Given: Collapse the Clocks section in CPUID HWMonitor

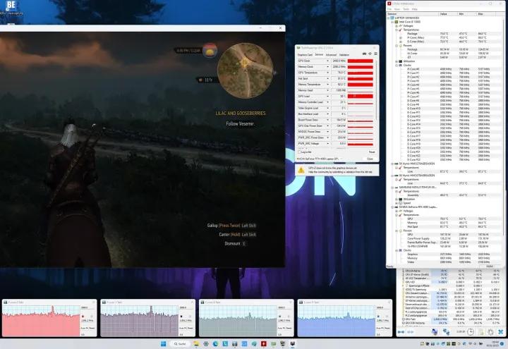Looking at the screenshot, I should pyautogui.click(x=396, y=65).
